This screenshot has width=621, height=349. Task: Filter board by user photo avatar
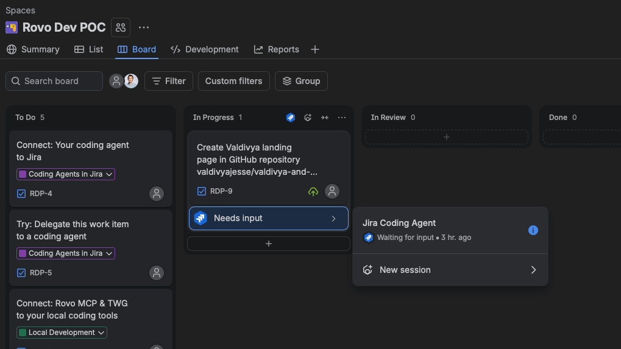point(131,81)
